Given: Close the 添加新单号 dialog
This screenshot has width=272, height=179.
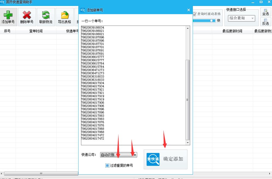Looking at the screenshot, I should coord(188,10).
